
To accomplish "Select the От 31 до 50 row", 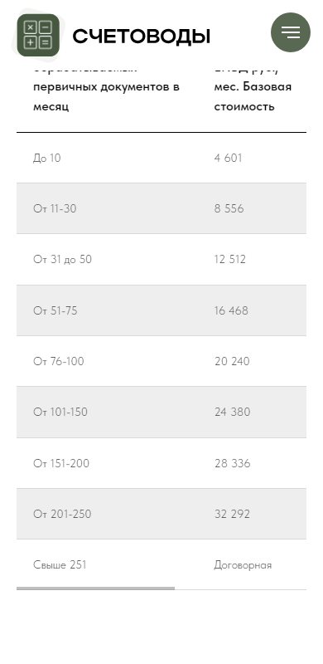I will point(161,259).
